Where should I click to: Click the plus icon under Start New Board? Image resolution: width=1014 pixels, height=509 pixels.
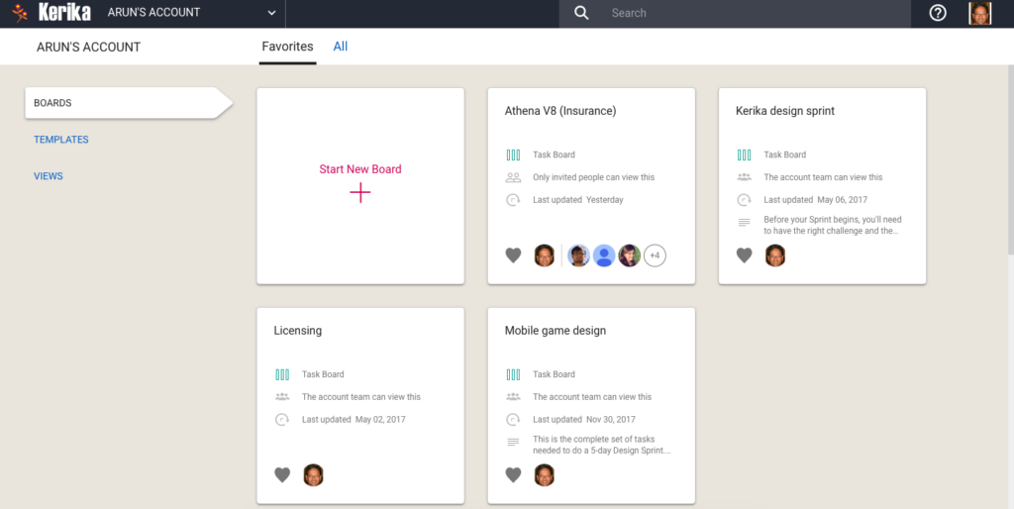360,193
